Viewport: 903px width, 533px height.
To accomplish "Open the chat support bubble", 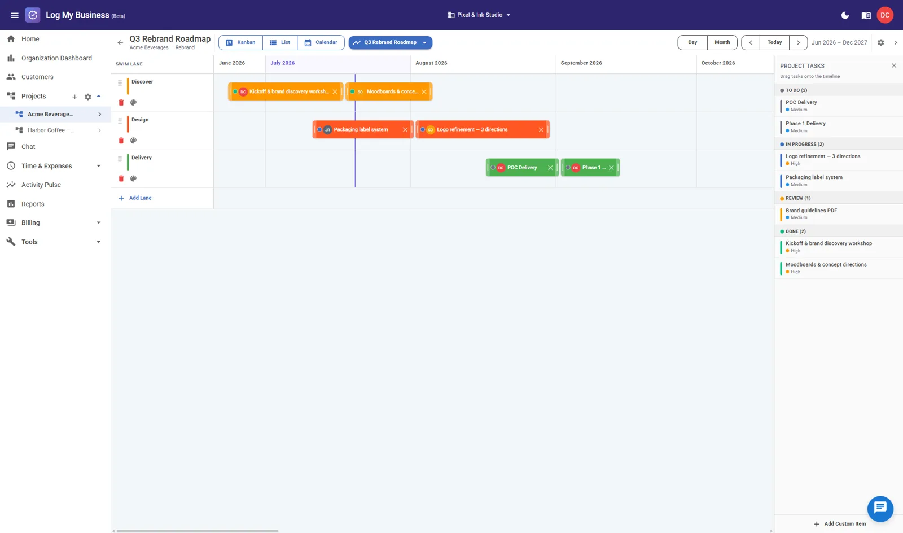I will (x=880, y=509).
